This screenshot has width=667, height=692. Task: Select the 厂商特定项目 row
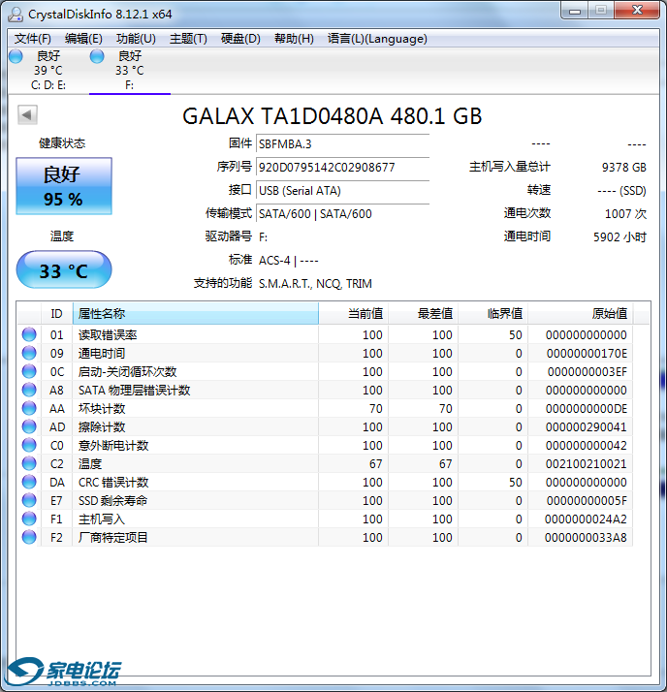click(x=325, y=537)
